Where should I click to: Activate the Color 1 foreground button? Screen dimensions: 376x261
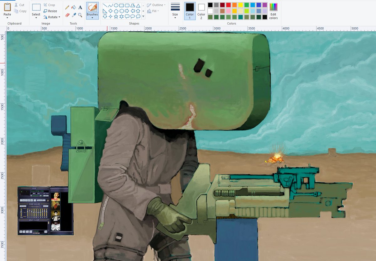pos(190,11)
